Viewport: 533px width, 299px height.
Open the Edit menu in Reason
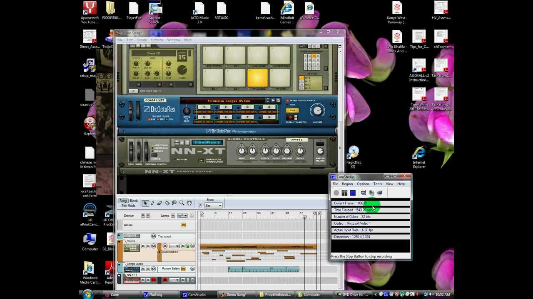point(130,40)
